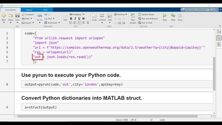This screenshot has width=222, height=125.
Task: Click the Find magnifier icon
Action: click(46, 18)
